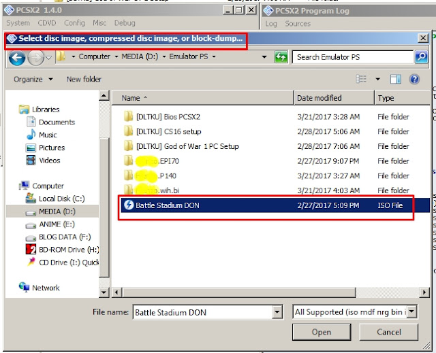Viewport: 436px width, 353px height.
Task: Open Config menu in PCSX2 window
Action: coord(74,23)
